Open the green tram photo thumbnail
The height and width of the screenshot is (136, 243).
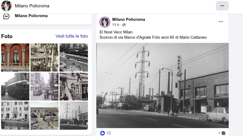click(x=15, y=87)
